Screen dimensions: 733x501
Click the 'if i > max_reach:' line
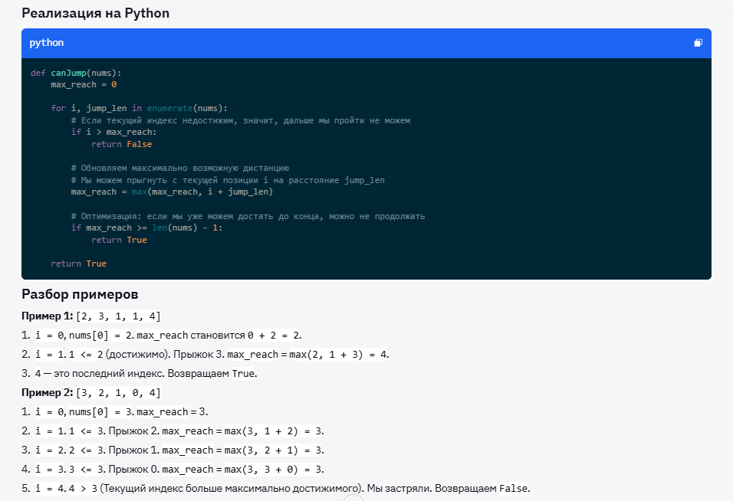point(113,133)
